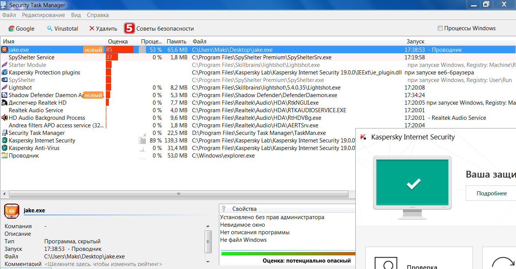Click the Kaspersky Internet Security shield icon
This screenshot has height=269, width=516.
click(x=5, y=141)
